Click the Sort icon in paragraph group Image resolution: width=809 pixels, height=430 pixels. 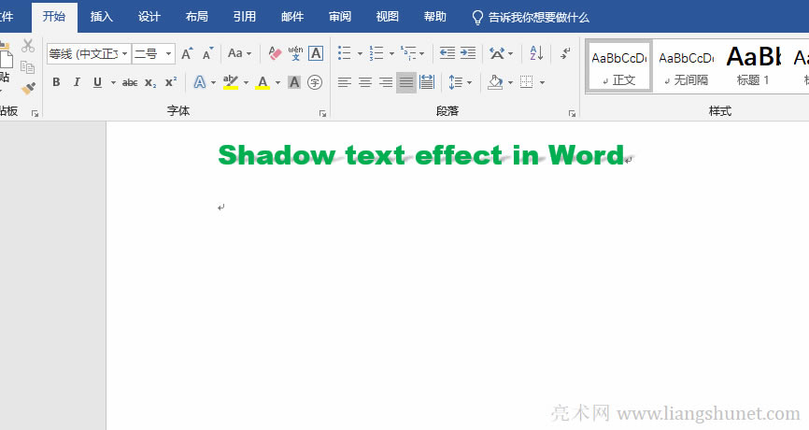(x=536, y=53)
